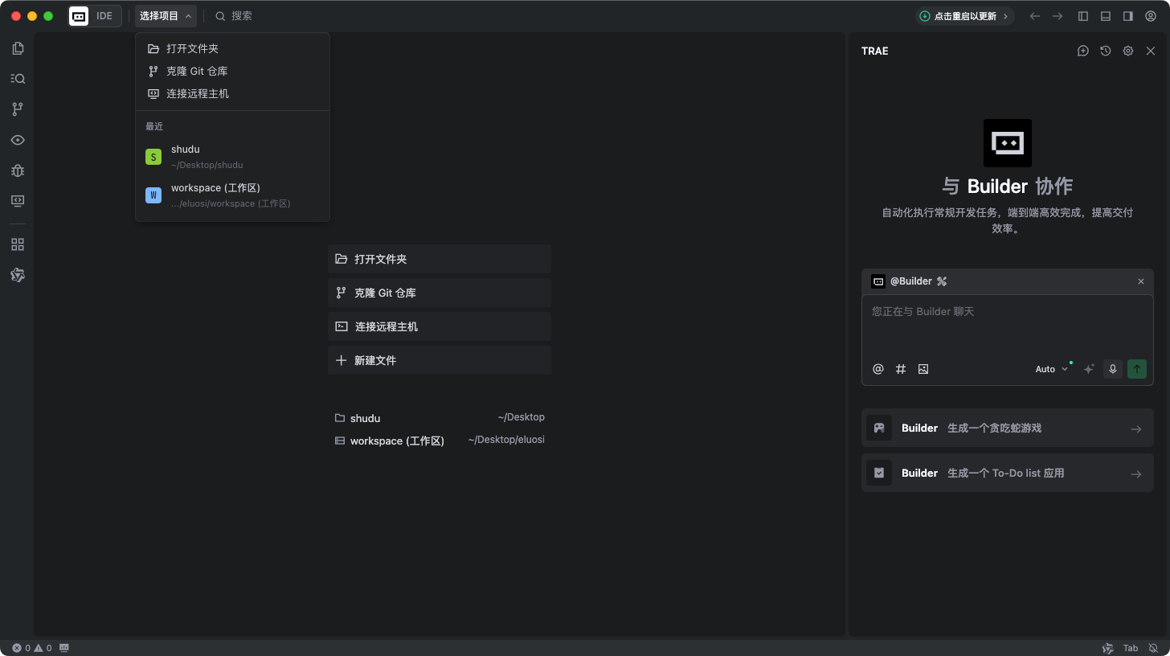This screenshot has width=1170, height=656.
Task: Click the ports icon in status bar
Action: click(x=64, y=647)
